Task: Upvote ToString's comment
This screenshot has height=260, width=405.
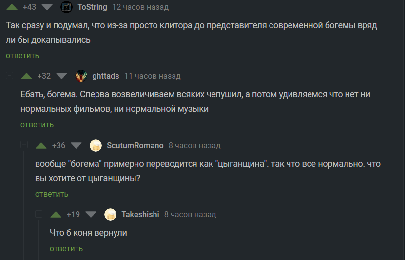Action: pos(13,7)
